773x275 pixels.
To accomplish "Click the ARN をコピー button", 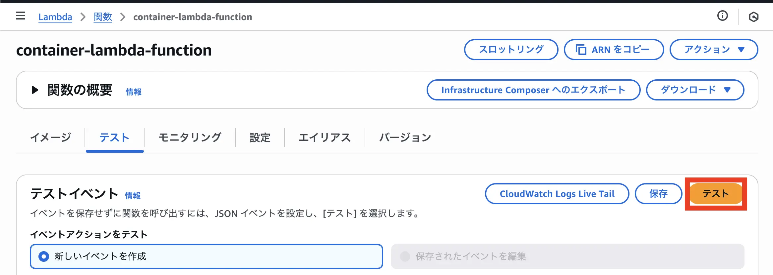I will click(x=614, y=50).
